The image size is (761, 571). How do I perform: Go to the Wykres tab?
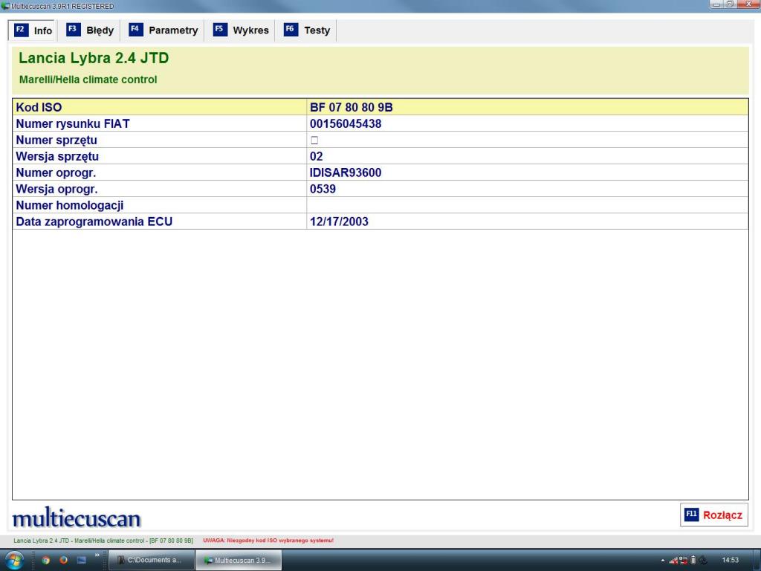241,30
